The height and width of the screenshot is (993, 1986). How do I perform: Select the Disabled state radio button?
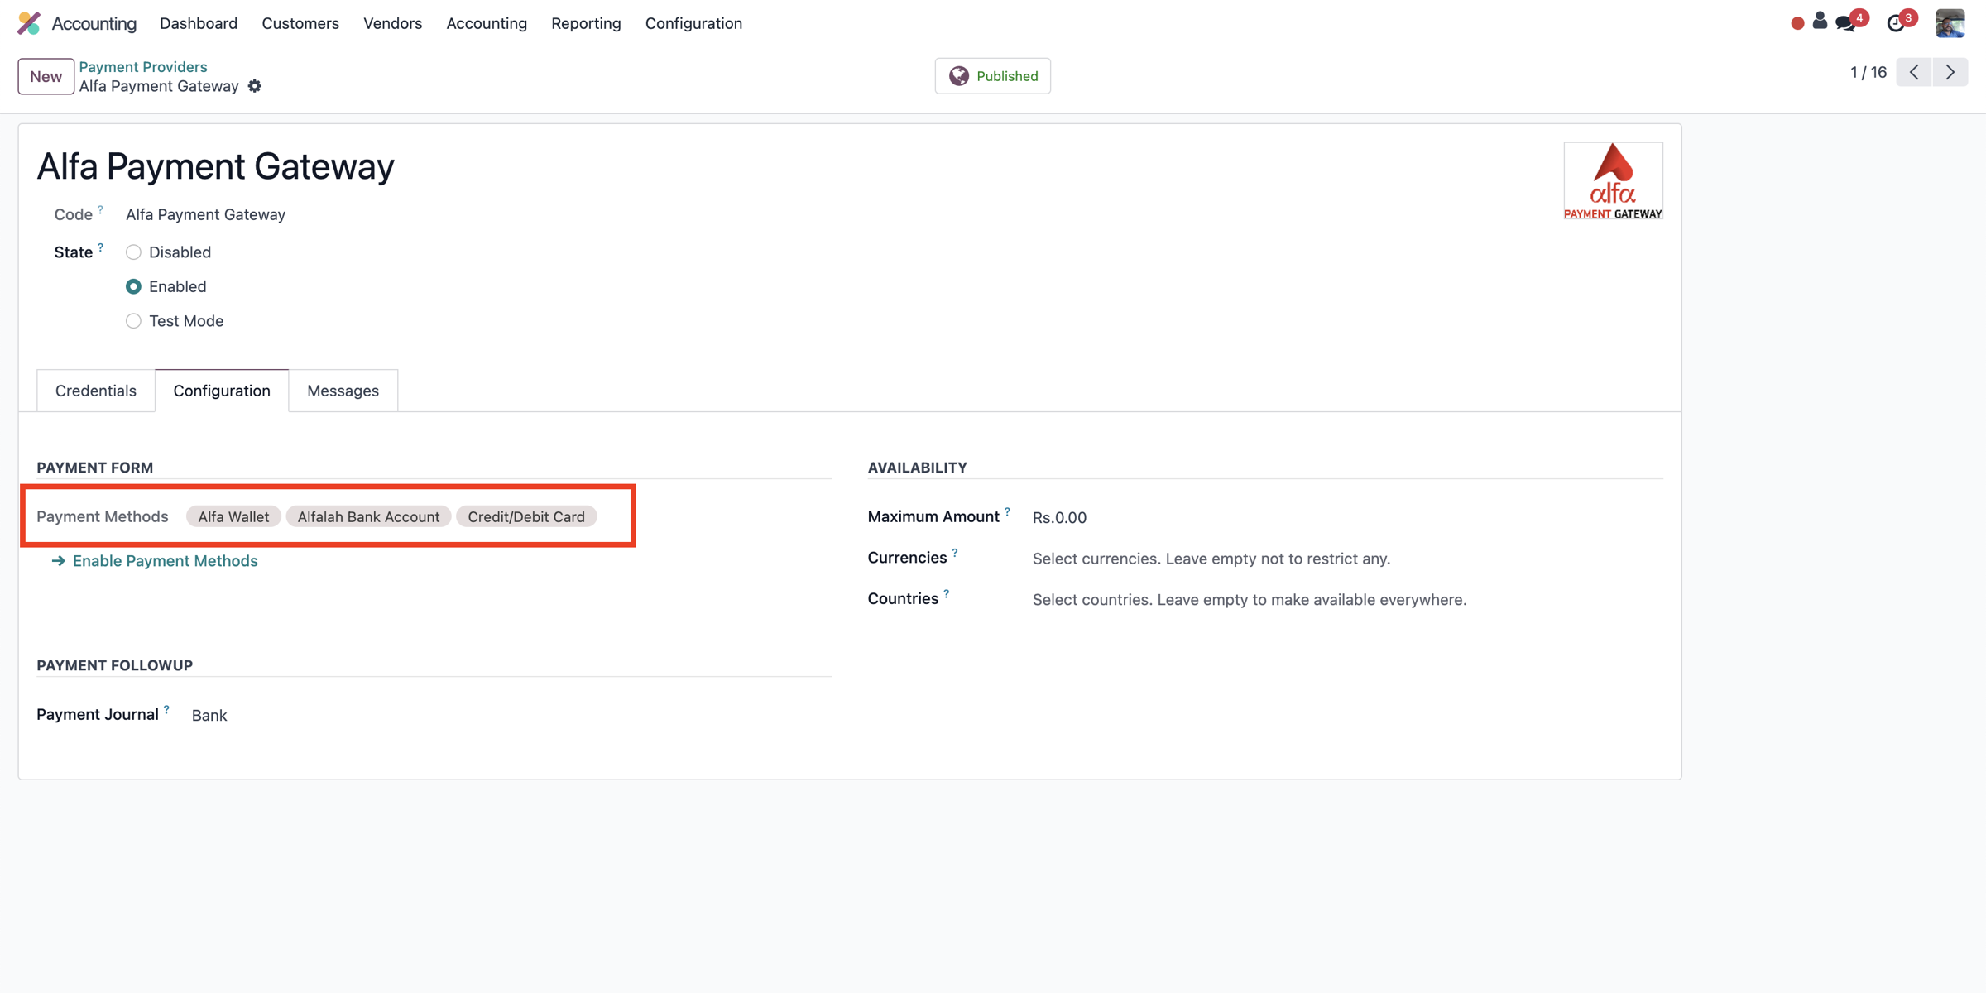click(x=133, y=252)
